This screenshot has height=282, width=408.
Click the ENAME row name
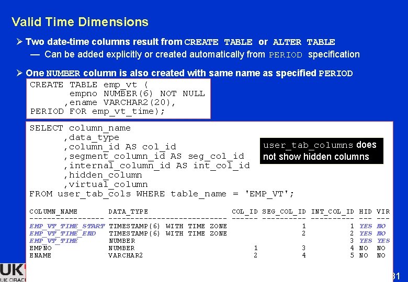click(40, 255)
